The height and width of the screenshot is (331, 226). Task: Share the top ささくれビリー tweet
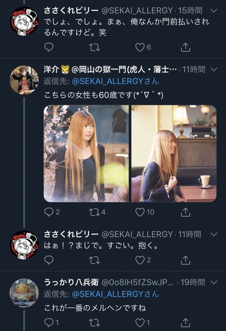185,47
